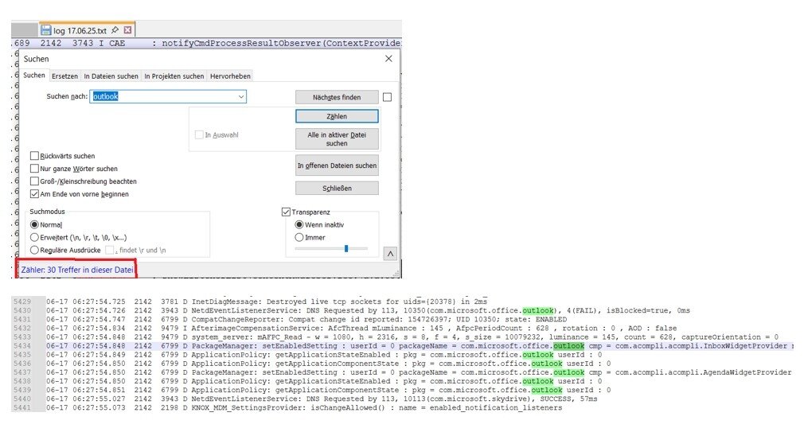
Task: Enable 'Rückwärts suchen' checkbox
Action: tap(35, 156)
